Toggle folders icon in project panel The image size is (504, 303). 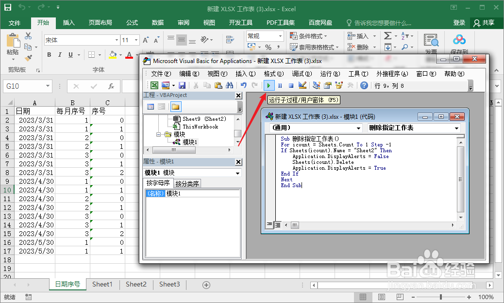click(175, 107)
